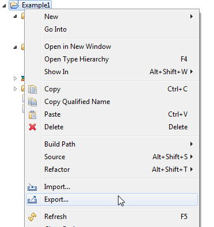
Task: Collapse the Example1 project node
Action: tap(4, 6)
